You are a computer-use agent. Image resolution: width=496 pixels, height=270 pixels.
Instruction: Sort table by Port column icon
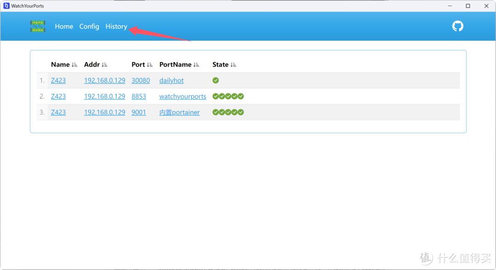pos(150,65)
